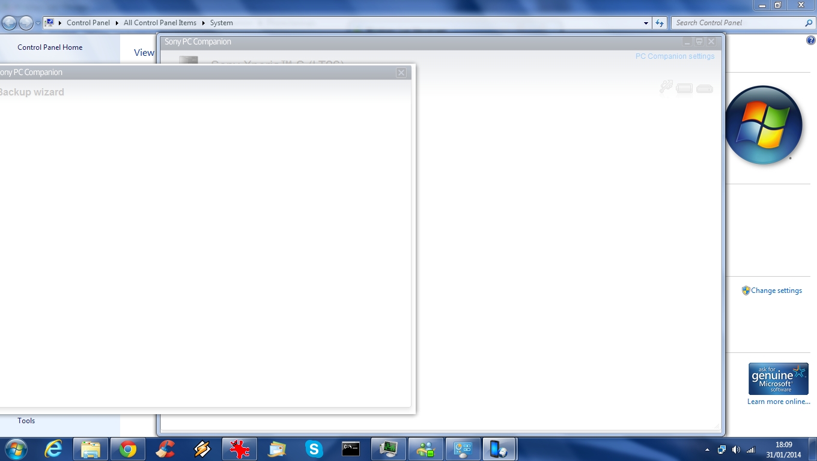Click Learn more online link
Viewport: 817px width, 461px height.
coord(779,402)
